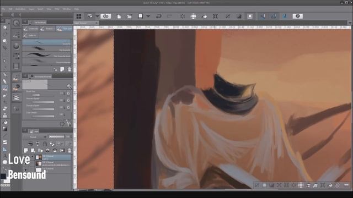Click magnifier icon in brush stroke preview

69,86
